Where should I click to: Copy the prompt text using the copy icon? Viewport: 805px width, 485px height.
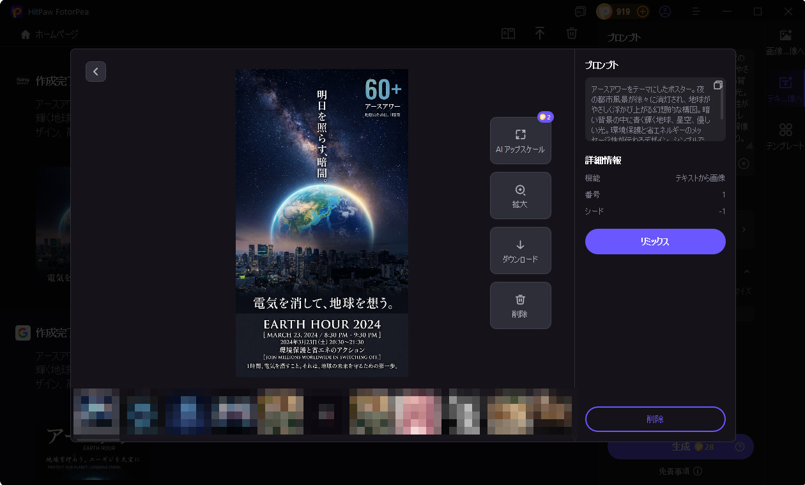point(717,85)
